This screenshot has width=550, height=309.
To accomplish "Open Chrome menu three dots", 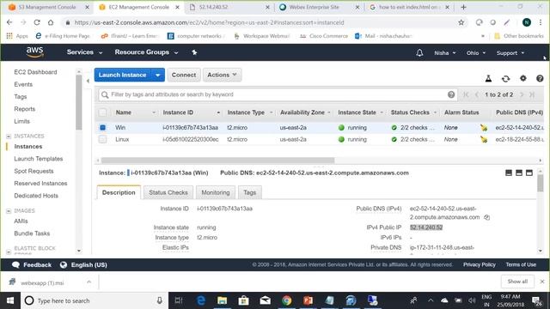I will [x=541, y=22].
